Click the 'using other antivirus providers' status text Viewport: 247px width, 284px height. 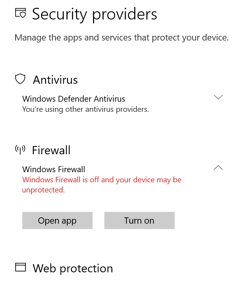click(x=85, y=109)
